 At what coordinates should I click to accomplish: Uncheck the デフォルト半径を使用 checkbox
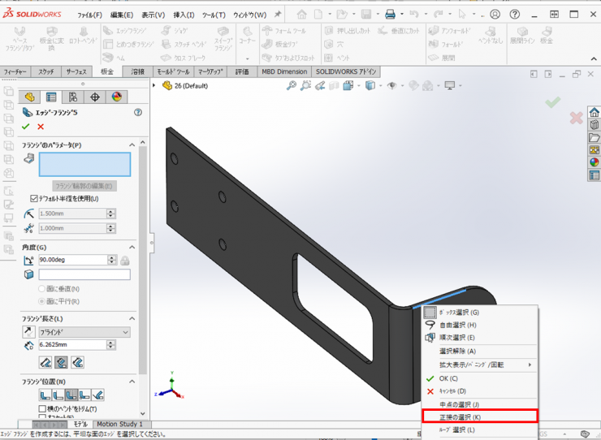click(x=34, y=199)
